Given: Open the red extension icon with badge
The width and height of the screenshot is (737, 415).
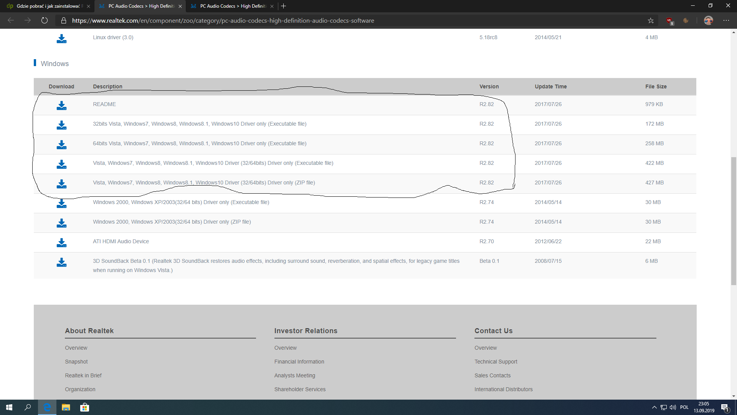Looking at the screenshot, I should coord(670,21).
